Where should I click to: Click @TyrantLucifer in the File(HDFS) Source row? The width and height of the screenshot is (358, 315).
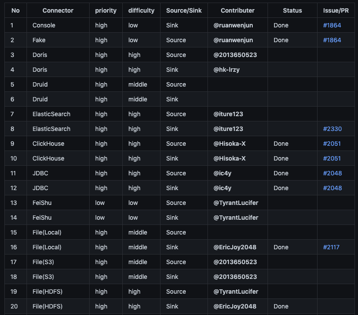pos(236,292)
